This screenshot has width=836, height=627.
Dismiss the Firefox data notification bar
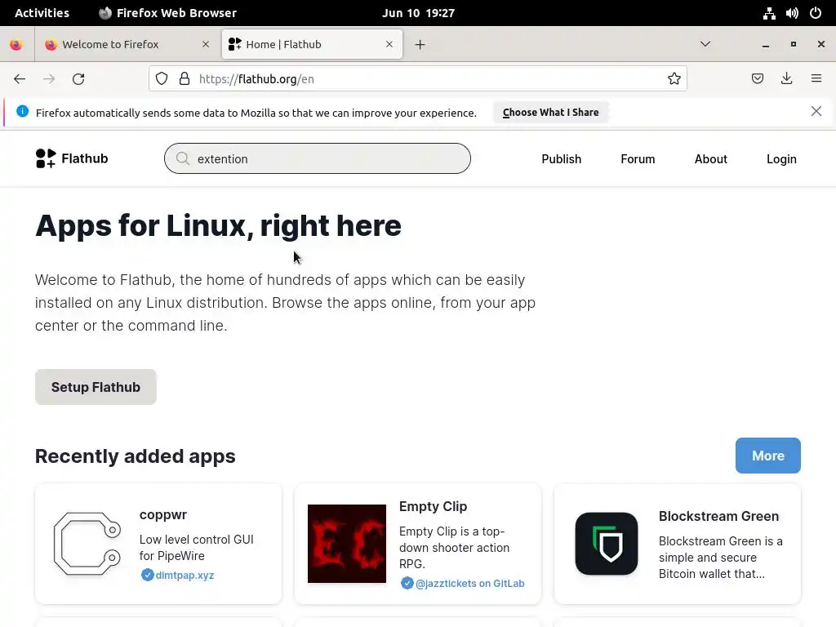tap(816, 111)
